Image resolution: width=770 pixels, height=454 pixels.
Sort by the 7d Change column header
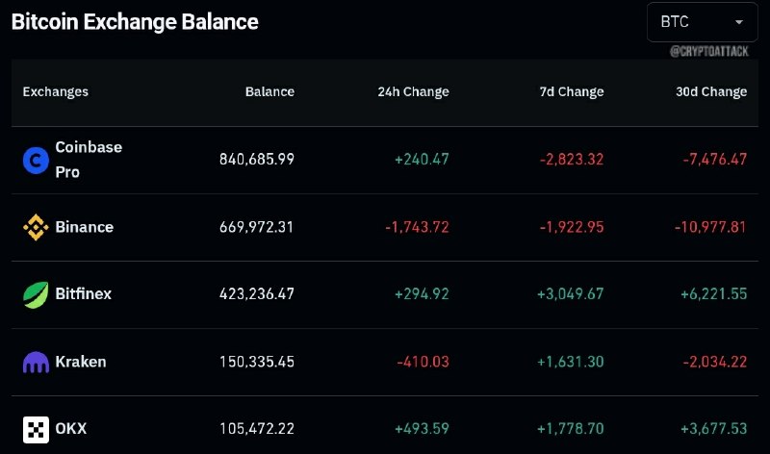572,91
